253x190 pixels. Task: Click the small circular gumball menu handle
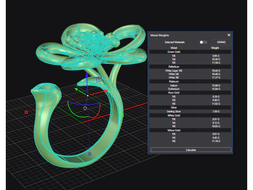coord(85,108)
